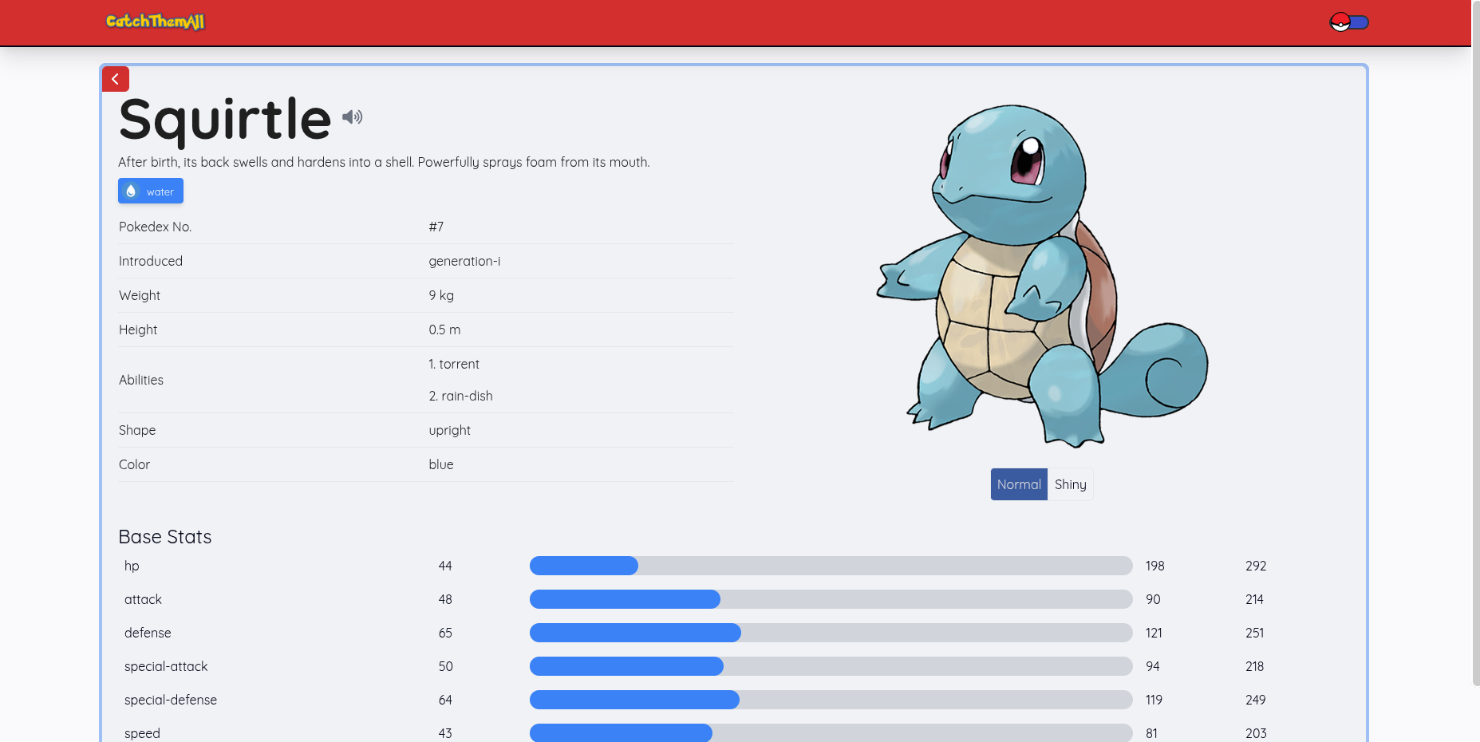Click the Squirtle artwork image
The width and height of the screenshot is (1480, 742).
tap(1042, 276)
